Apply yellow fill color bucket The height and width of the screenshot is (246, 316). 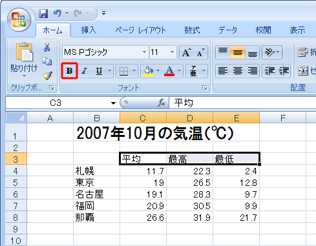pos(148,71)
